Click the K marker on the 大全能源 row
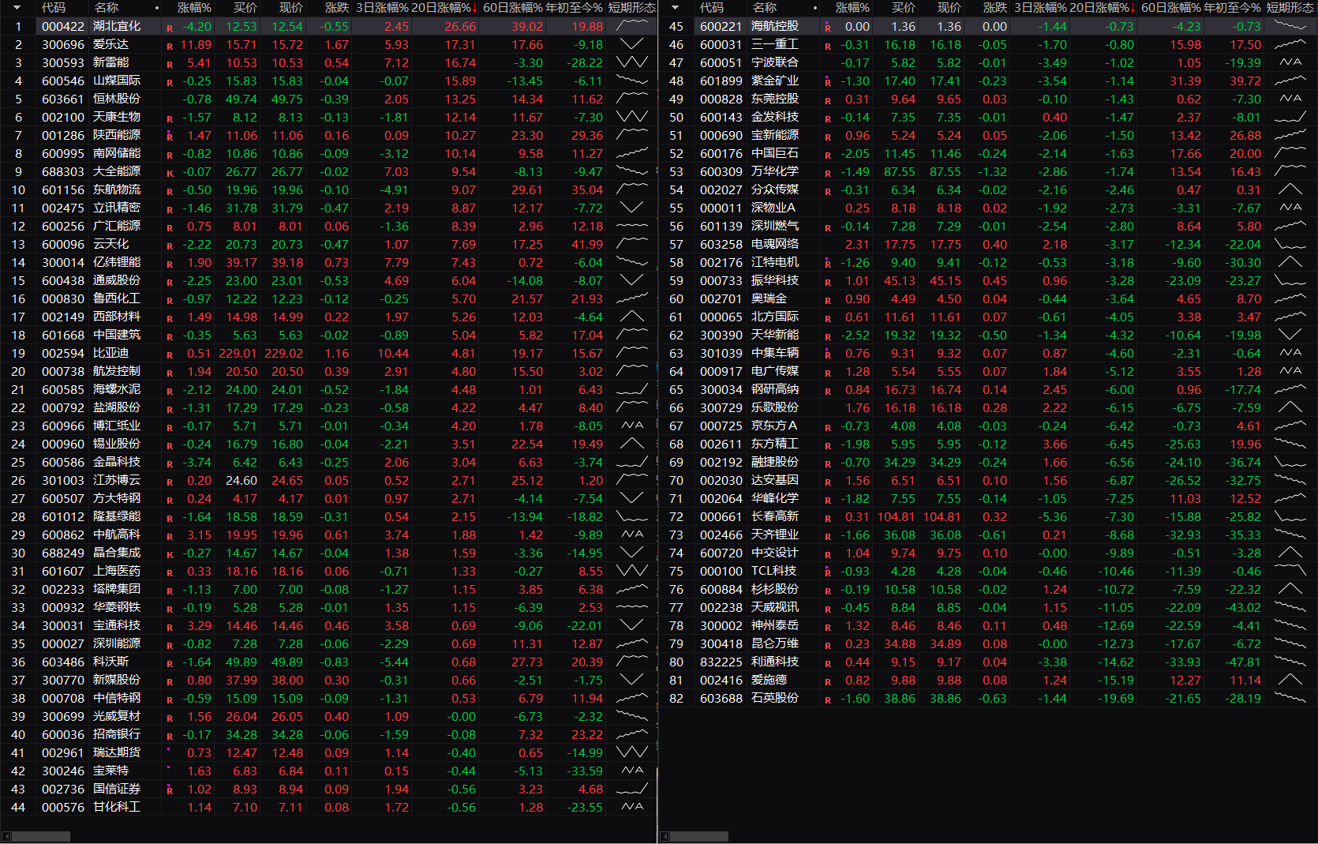Screen dimensions: 1318x844 point(169,173)
